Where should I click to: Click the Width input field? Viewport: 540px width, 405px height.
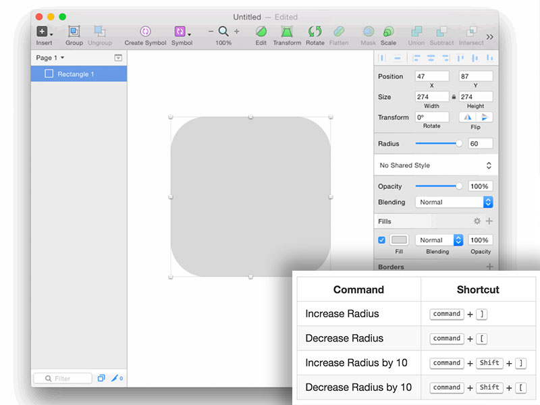click(x=432, y=97)
